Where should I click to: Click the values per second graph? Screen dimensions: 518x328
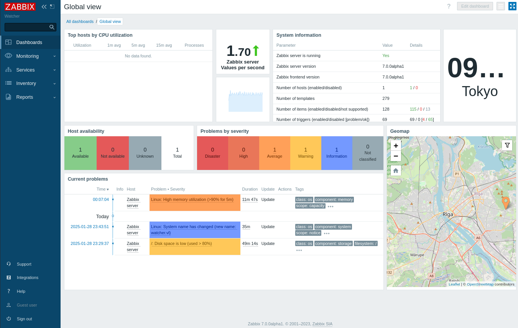245,101
